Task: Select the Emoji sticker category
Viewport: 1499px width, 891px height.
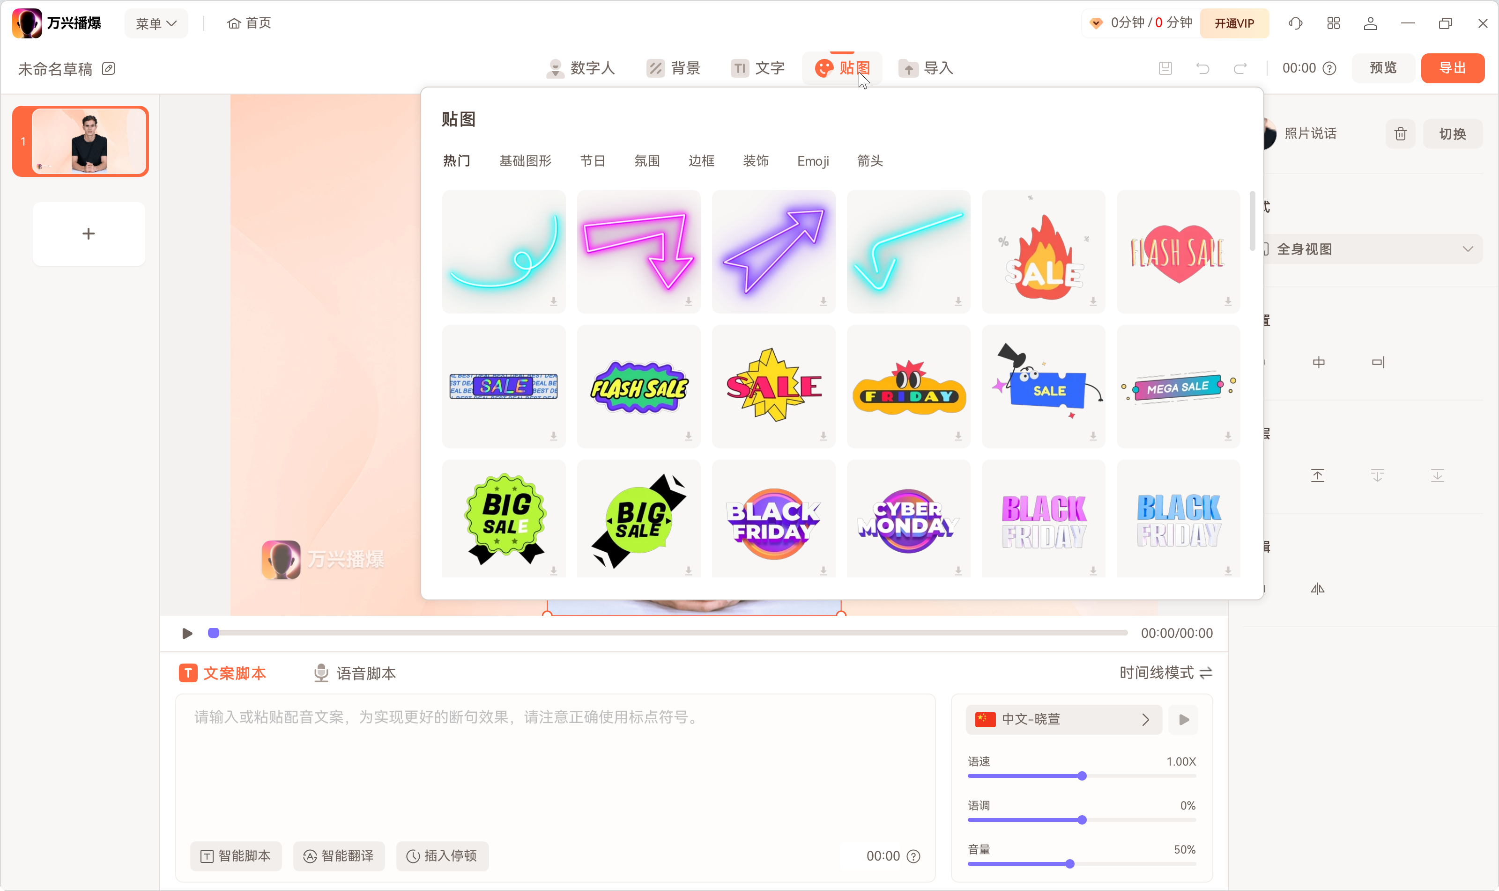Action: pos(813,161)
